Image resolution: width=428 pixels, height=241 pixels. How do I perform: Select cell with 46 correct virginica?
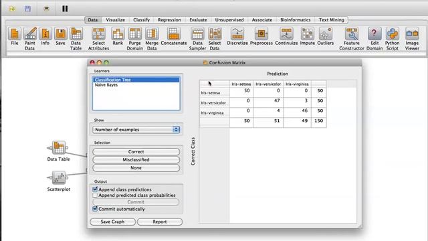click(x=297, y=112)
